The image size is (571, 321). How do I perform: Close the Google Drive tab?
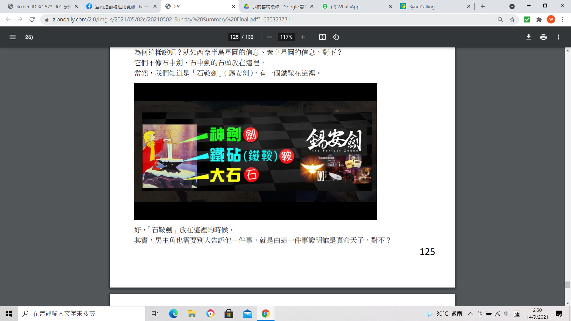pos(312,7)
